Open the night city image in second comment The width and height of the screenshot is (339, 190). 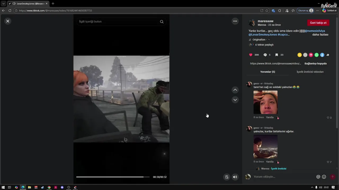(265, 147)
